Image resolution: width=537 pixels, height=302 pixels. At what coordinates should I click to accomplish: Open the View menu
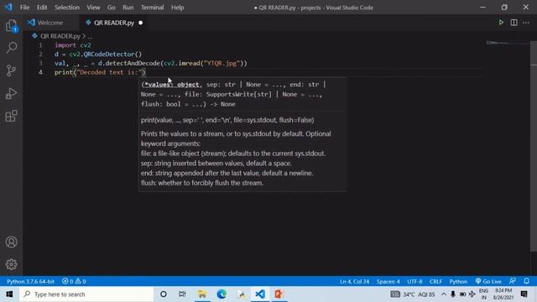93,8
